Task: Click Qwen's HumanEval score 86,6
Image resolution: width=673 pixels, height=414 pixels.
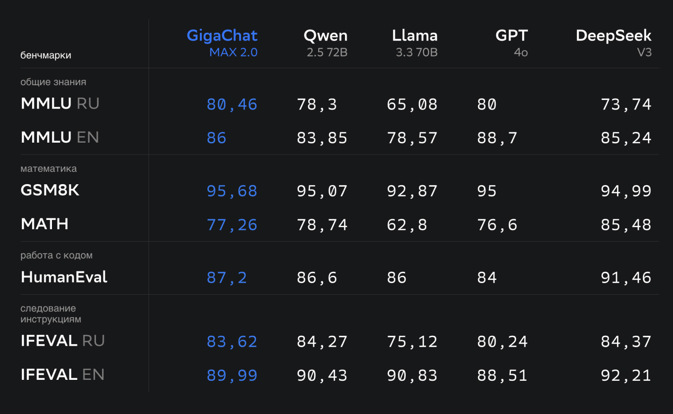Action: click(x=317, y=278)
